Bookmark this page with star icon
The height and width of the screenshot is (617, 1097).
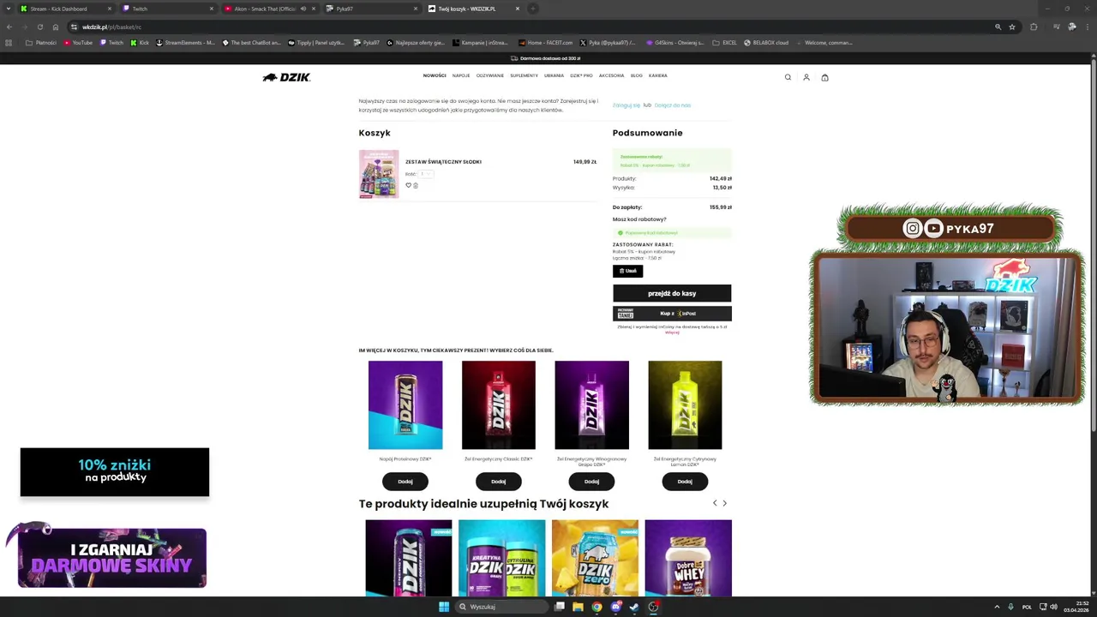(x=1012, y=27)
